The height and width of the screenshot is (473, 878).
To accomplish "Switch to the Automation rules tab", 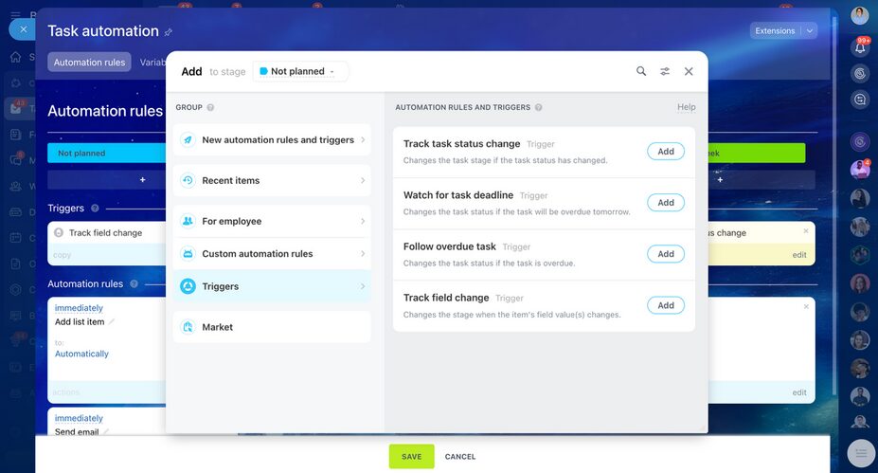I will (89, 63).
